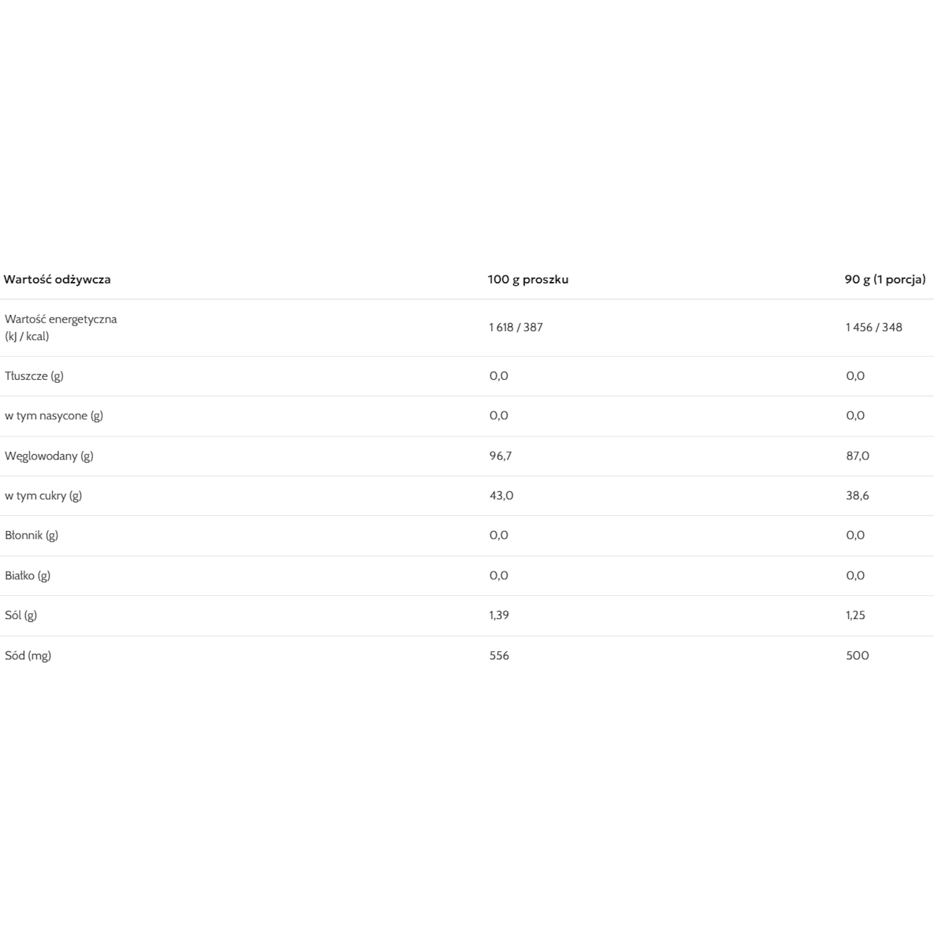Click the salt value "1,39"
This screenshot has width=934, height=934.
tap(499, 615)
